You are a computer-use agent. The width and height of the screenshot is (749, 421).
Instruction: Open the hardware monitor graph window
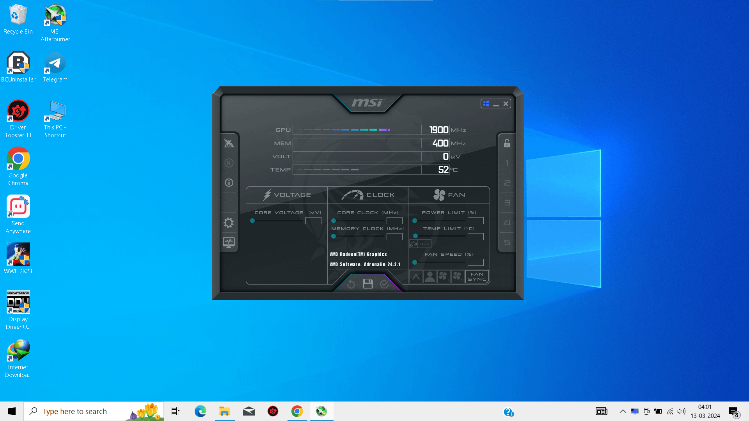[229, 242]
